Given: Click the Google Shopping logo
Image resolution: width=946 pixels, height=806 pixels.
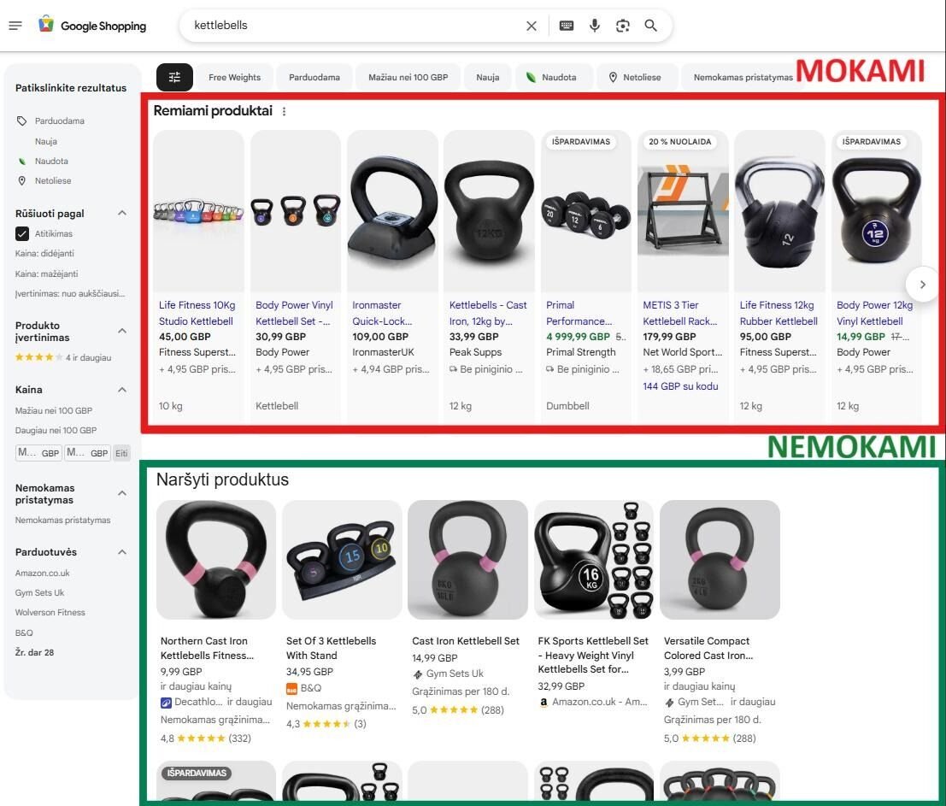Looking at the screenshot, I should coord(92,26).
